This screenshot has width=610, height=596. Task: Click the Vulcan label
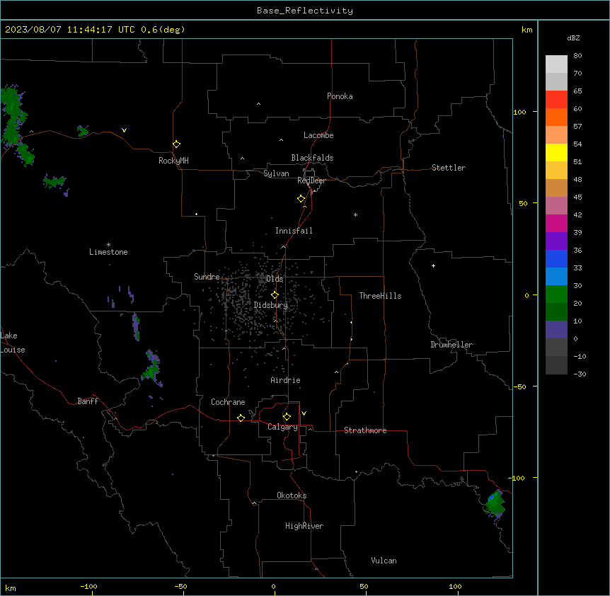click(384, 561)
